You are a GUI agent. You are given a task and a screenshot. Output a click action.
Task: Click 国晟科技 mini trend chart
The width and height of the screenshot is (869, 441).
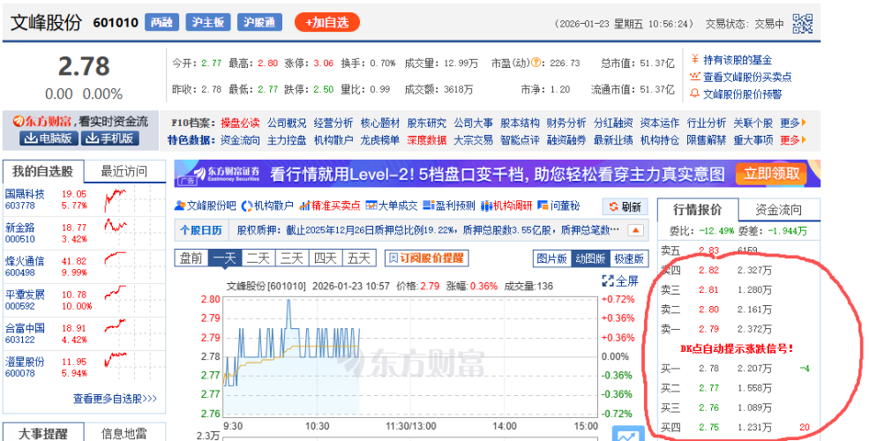tap(116, 199)
